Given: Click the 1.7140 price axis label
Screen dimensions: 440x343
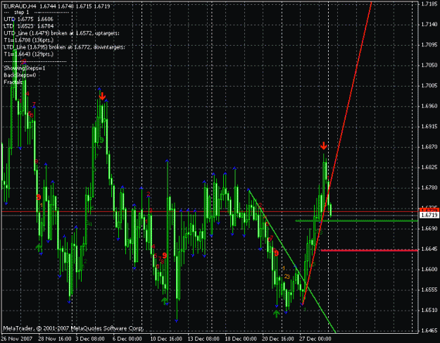Looking at the screenshot, I should pos(429,25).
